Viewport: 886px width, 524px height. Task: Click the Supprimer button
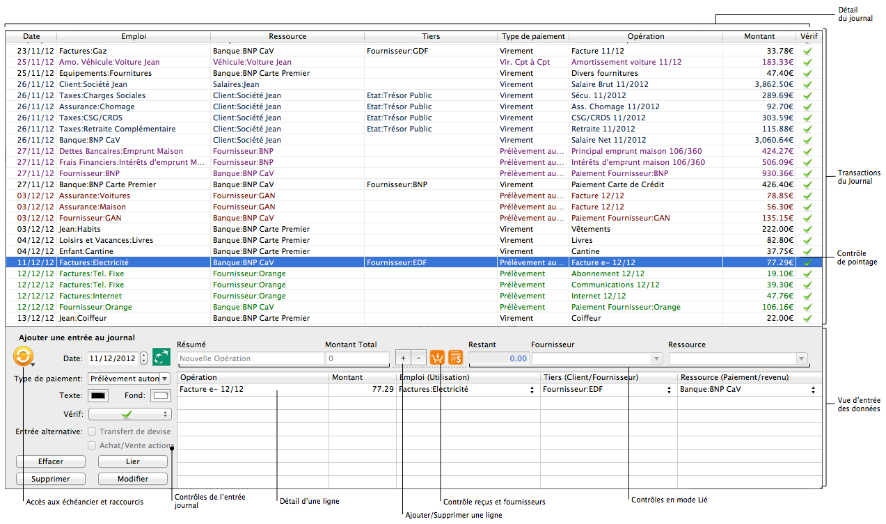tap(51, 479)
